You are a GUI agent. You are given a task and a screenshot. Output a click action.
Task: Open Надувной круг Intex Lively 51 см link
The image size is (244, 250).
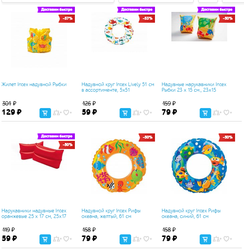118,87
